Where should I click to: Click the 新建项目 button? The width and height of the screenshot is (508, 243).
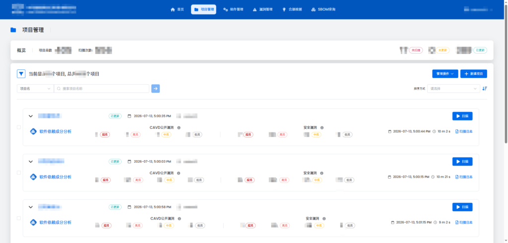tap(474, 74)
